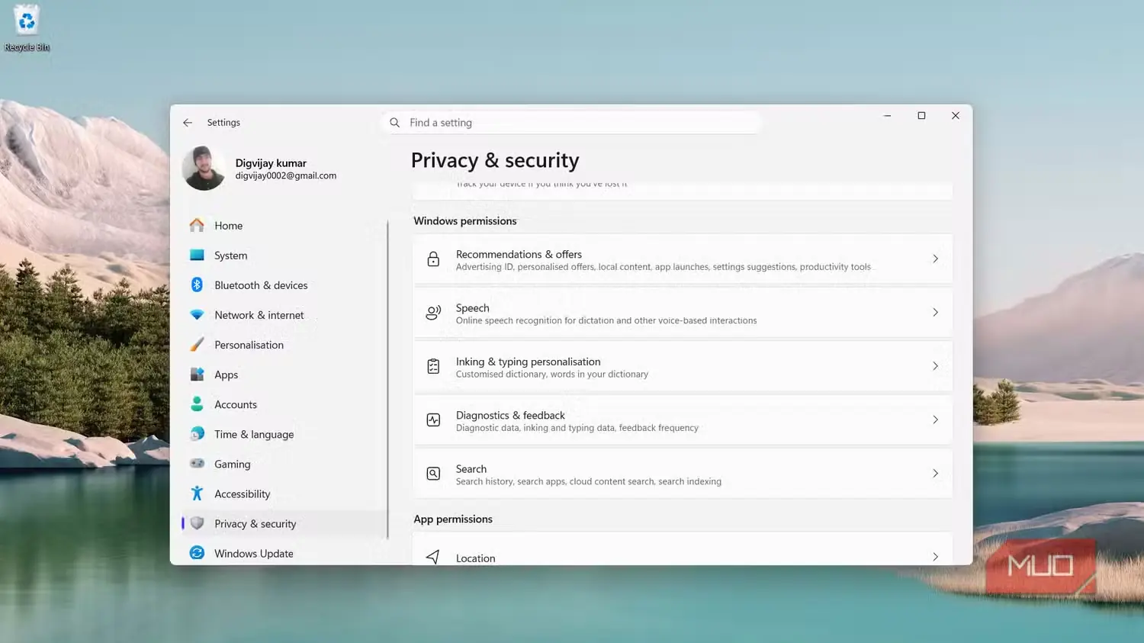Click the Windows permissions heading
The width and height of the screenshot is (1144, 643).
pos(465,221)
